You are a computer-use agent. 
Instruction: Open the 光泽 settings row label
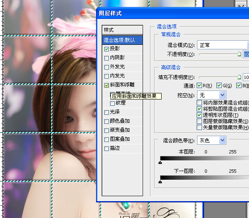tap(115, 112)
